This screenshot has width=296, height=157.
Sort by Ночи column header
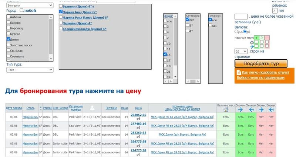pos(124,108)
